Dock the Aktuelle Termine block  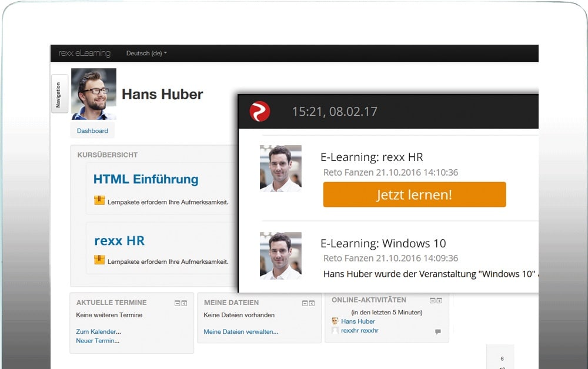pyautogui.click(x=184, y=303)
